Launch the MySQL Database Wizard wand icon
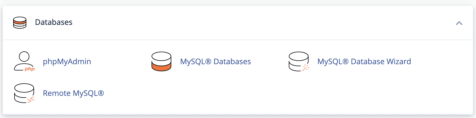 pos(299,61)
